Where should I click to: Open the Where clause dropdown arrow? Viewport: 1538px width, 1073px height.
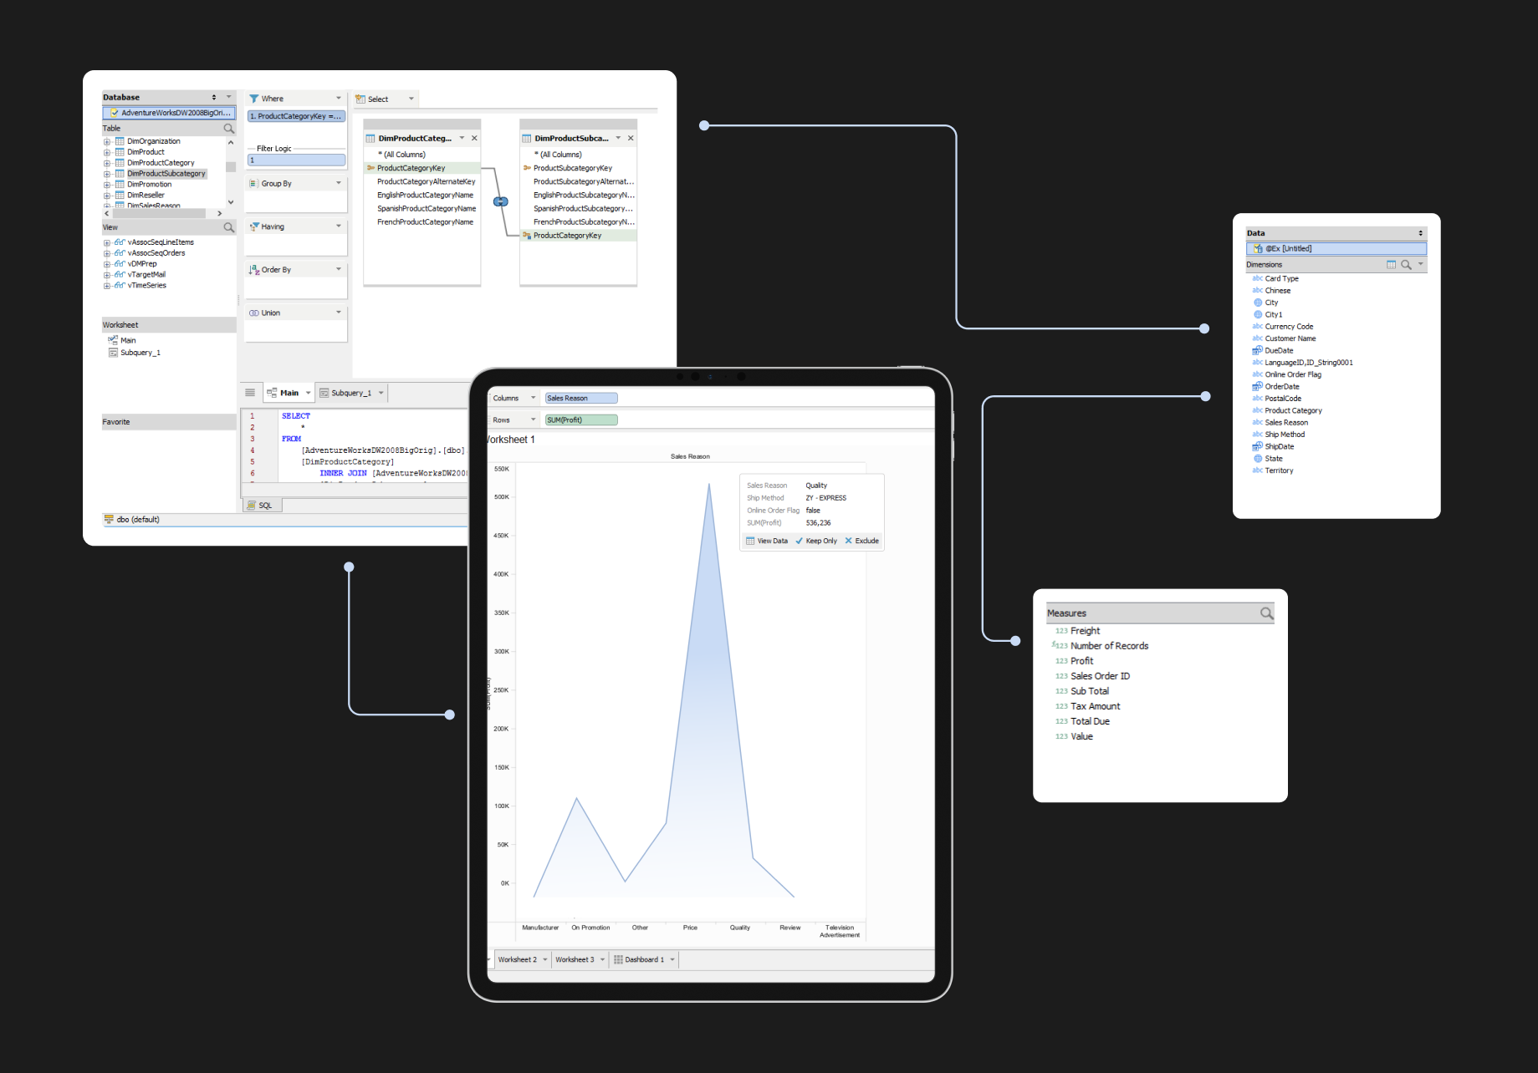tap(339, 99)
